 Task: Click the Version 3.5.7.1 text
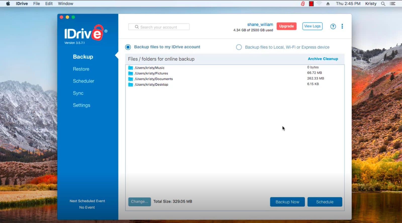74,43
